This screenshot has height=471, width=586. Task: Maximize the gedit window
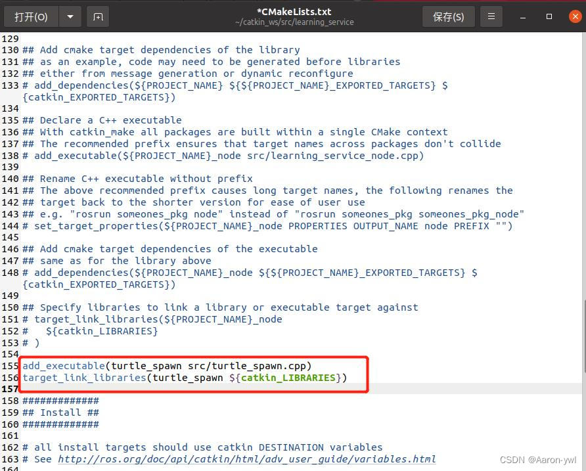[x=549, y=16]
